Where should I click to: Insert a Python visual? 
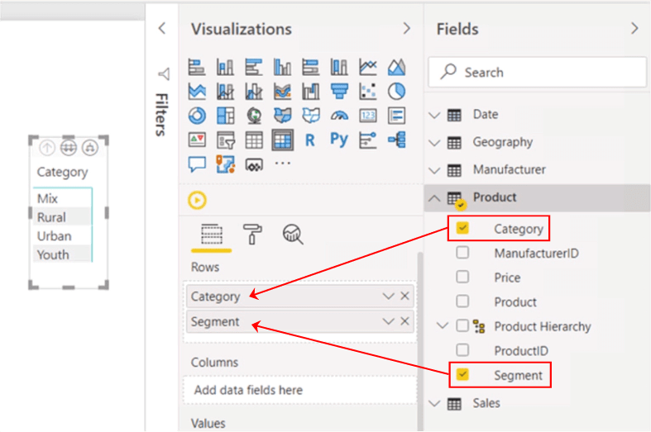coord(339,140)
